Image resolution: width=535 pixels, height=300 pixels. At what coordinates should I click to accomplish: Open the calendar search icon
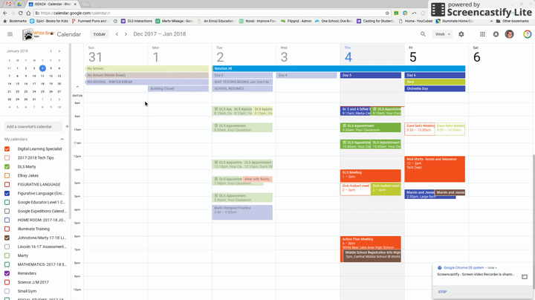click(x=424, y=34)
